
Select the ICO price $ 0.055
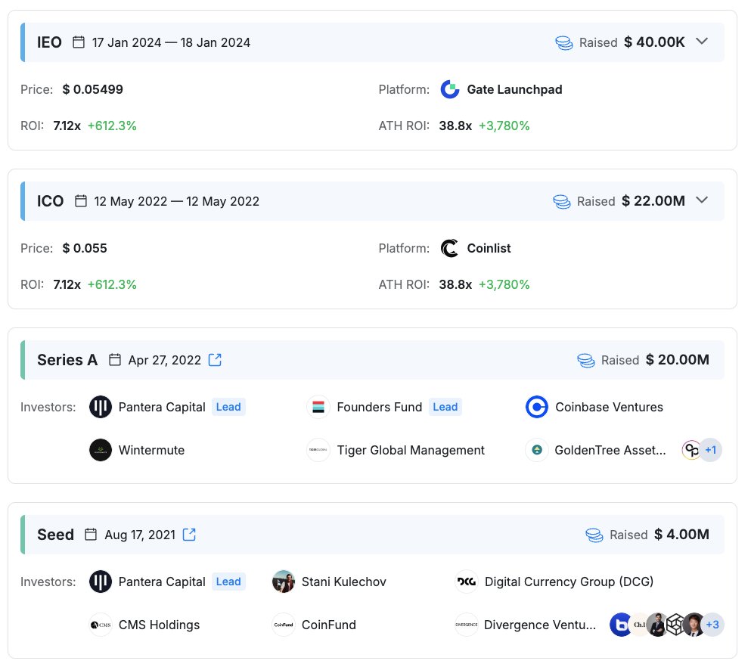[x=85, y=248]
